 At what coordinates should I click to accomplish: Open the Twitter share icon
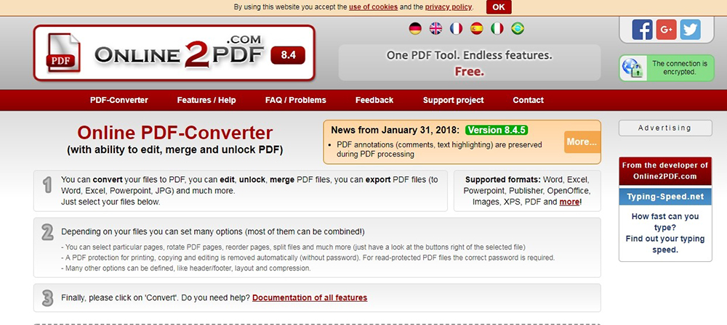point(691,30)
